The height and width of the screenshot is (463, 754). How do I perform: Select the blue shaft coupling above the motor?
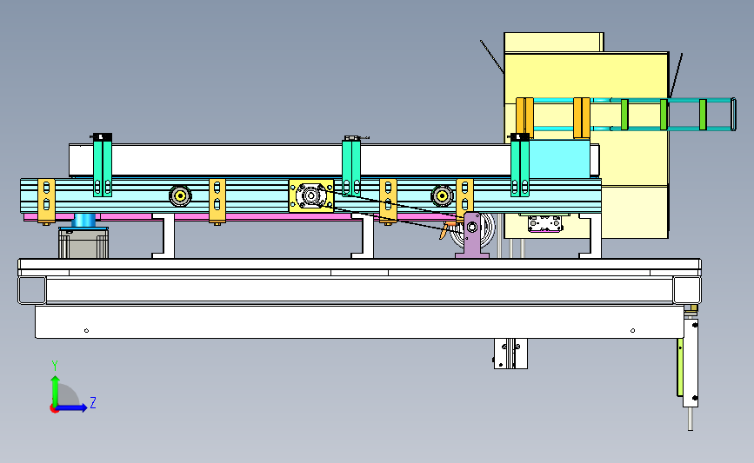[83, 221]
